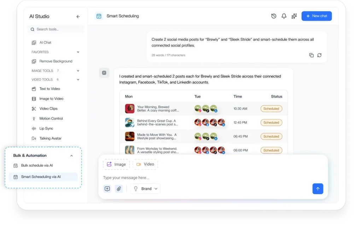This screenshot has width=362, height=226.
Task: Click the Text to Video icon
Action: (34, 89)
